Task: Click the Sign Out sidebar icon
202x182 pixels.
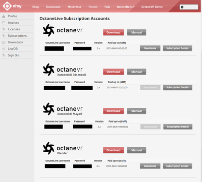Action: tap(4, 55)
